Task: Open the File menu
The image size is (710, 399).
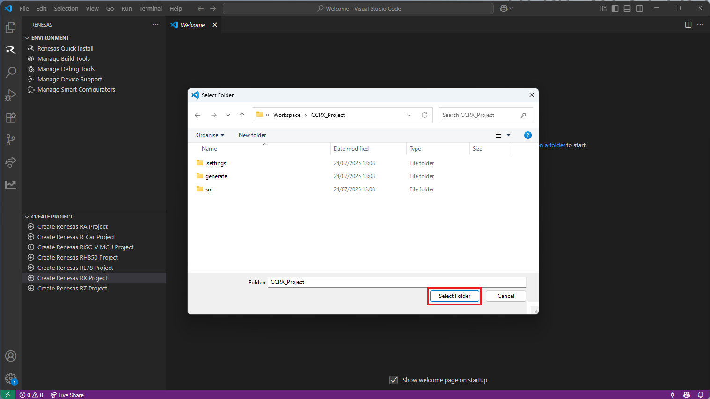Action: pyautogui.click(x=24, y=8)
